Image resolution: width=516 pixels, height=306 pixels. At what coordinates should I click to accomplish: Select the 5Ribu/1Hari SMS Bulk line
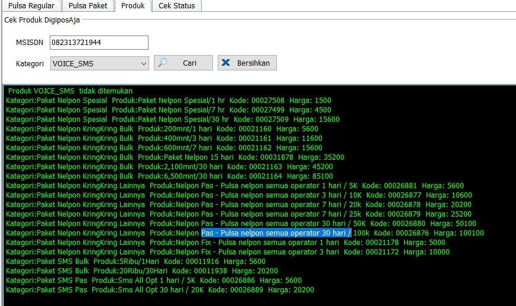point(136,262)
